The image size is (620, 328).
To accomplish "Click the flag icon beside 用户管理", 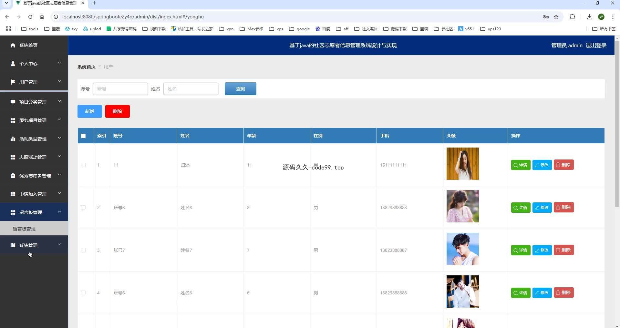I will coord(13,82).
